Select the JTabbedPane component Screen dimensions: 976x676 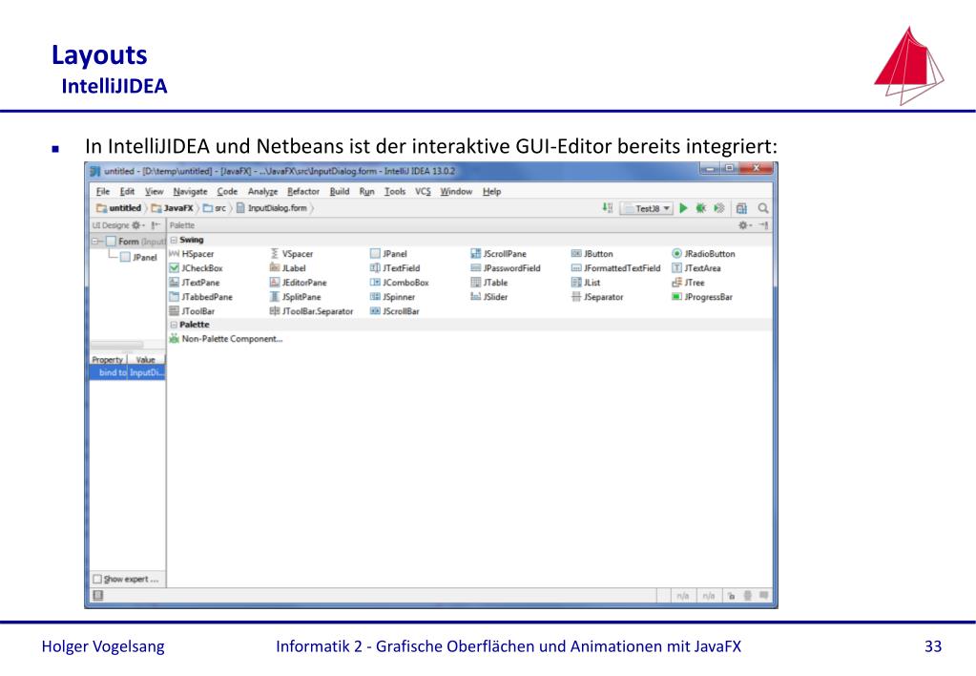[201, 297]
